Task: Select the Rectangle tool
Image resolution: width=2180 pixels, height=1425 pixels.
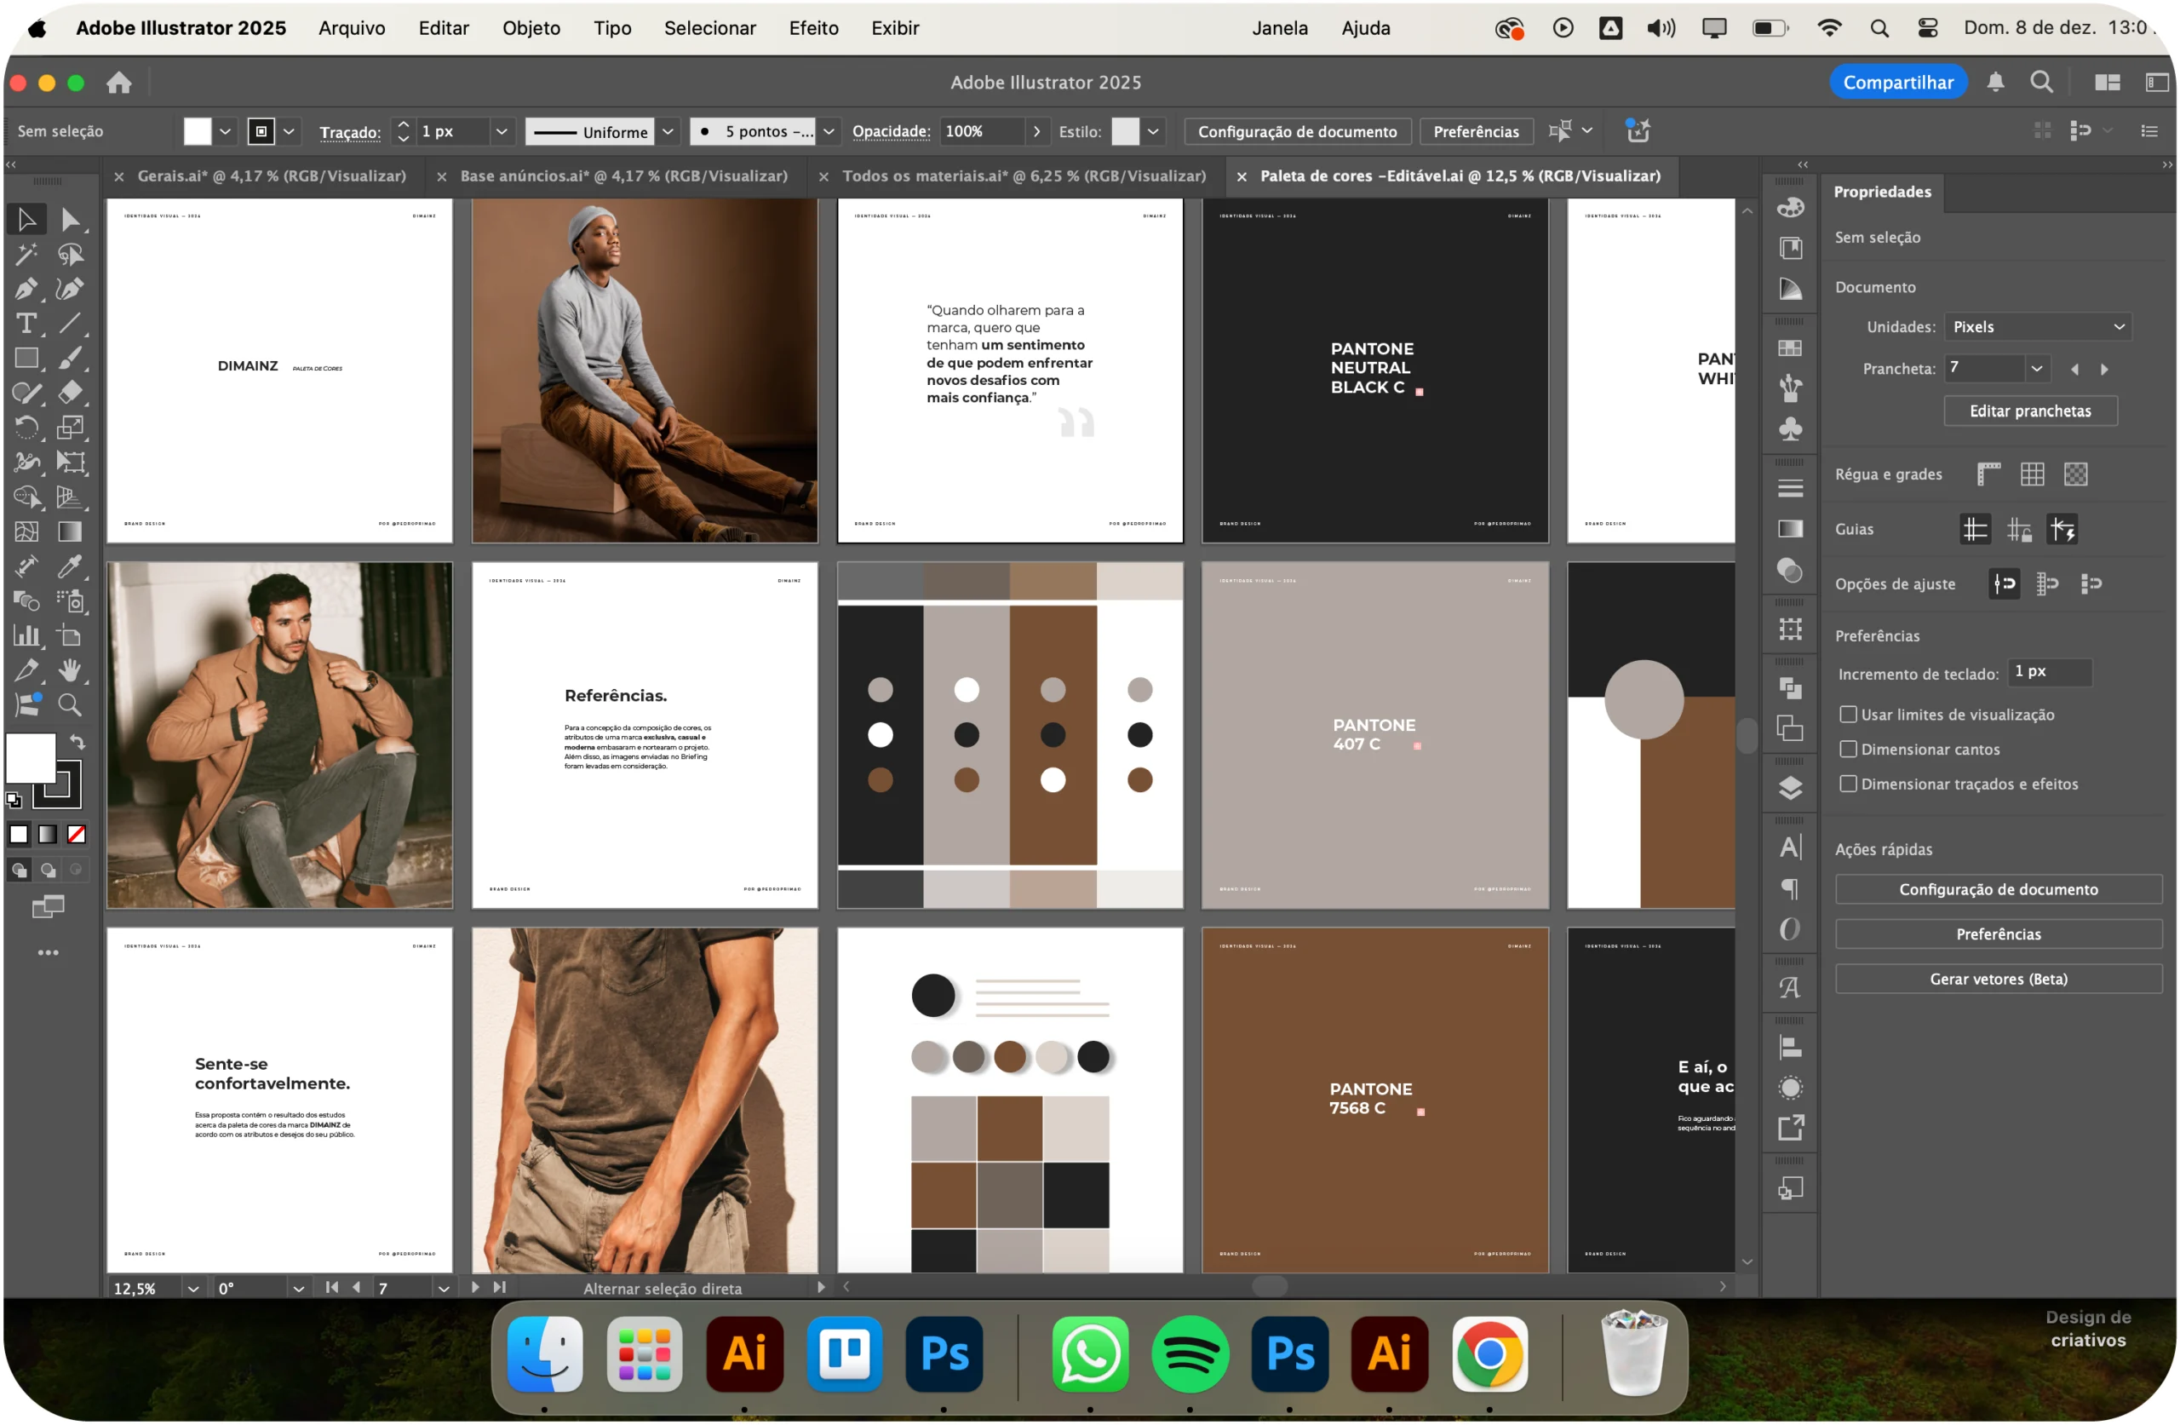Action: pyautogui.click(x=26, y=359)
